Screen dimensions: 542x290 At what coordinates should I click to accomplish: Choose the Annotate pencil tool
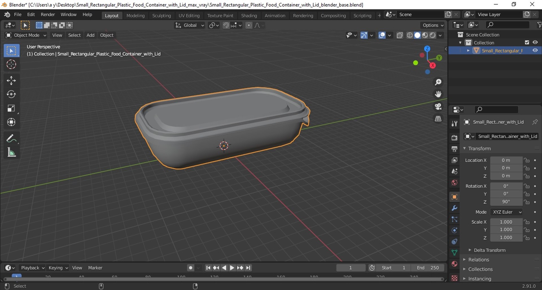11,139
